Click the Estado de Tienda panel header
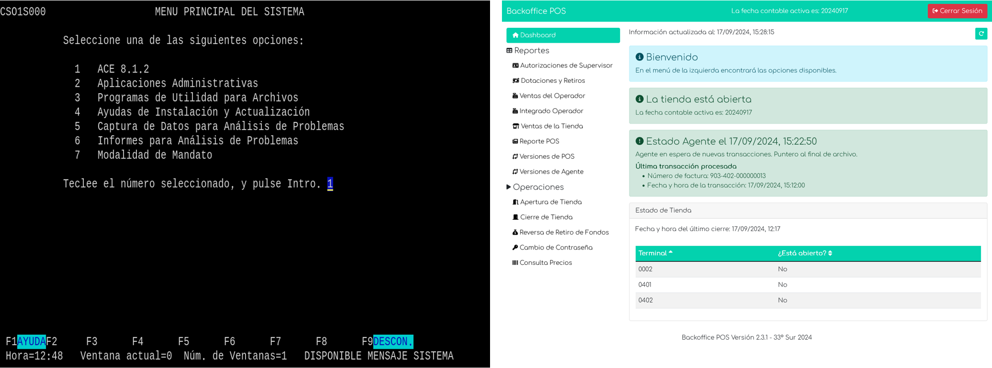The height and width of the screenshot is (368, 992). pyautogui.click(x=808, y=210)
